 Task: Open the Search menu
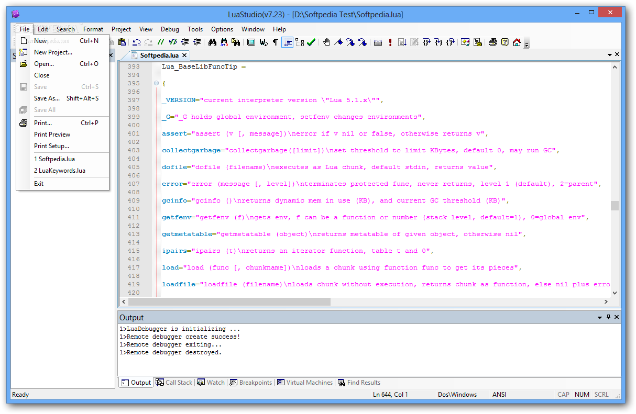(65, 29)
